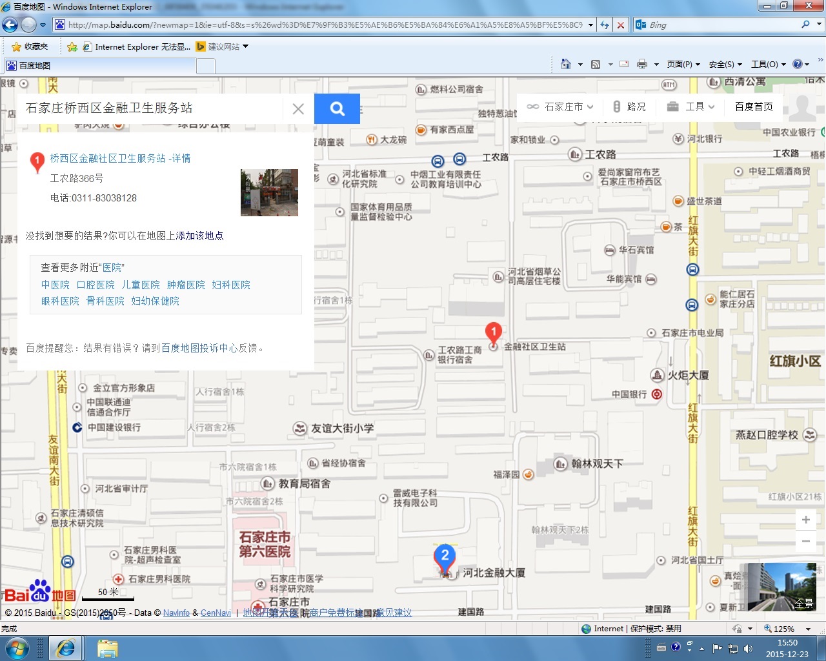Image resolution: width=826 pixels, height=661 pixels.
Task: Click the 添加该地点 link
Action: click(x=199, y=236)
